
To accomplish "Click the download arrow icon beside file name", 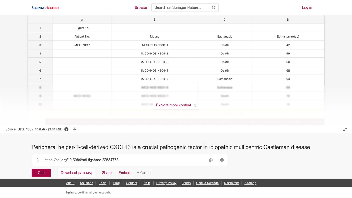I will 75,129.
